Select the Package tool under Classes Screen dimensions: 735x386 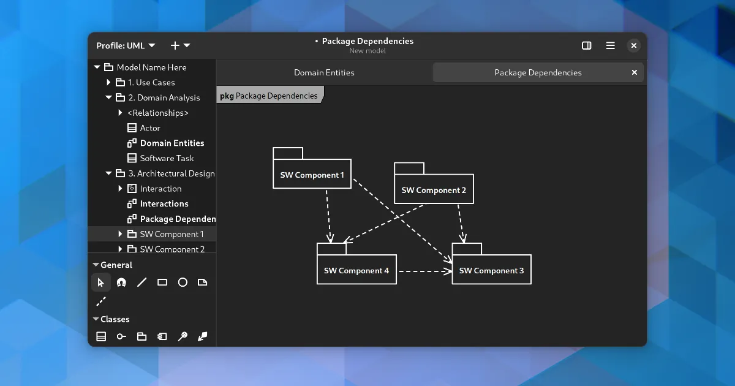point(141,336)
